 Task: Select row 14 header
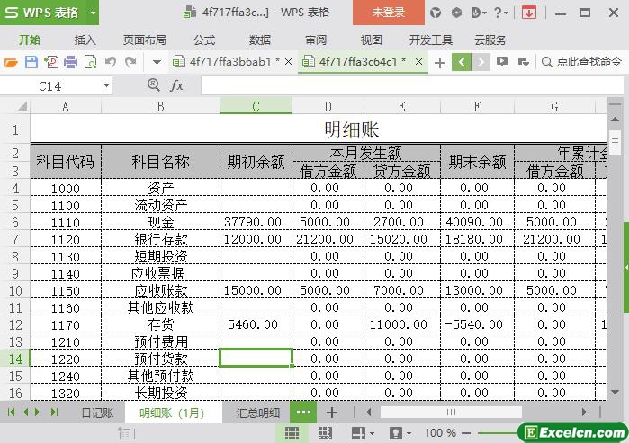[x=15, y=359]
